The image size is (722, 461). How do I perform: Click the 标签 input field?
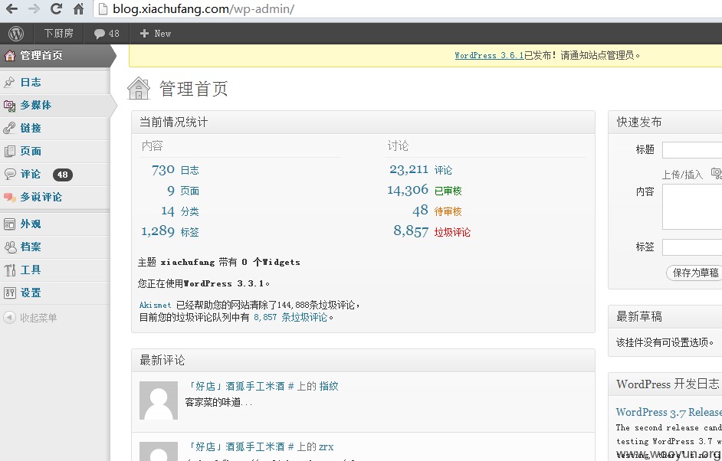pyautogui.click(x=692, y=247)
